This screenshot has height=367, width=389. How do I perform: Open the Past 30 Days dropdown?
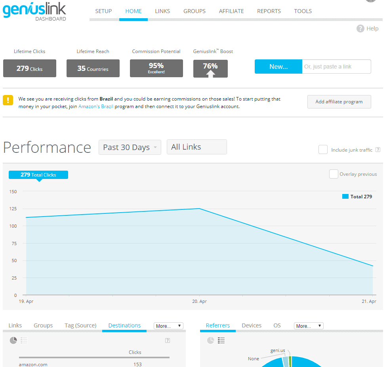130,147
